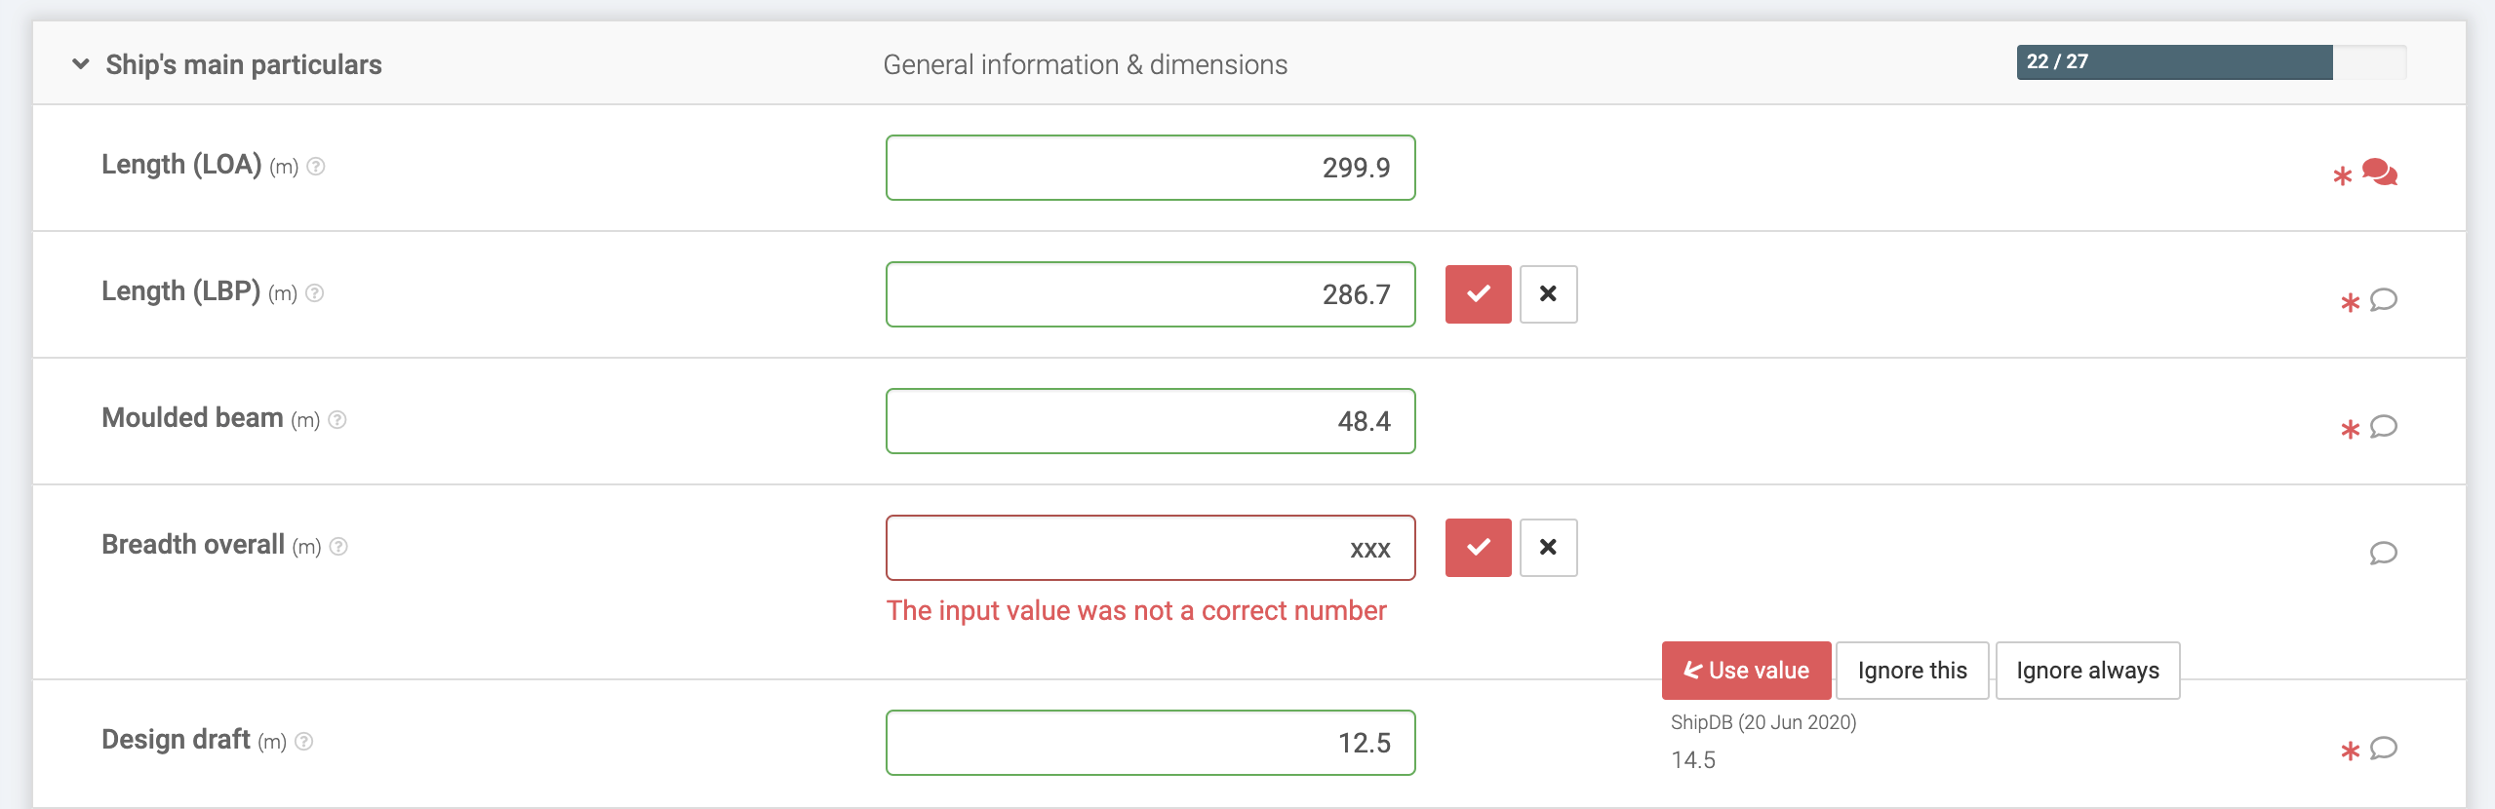
Task: Focus the Breadth overall input field
Action: (1150, 548)
